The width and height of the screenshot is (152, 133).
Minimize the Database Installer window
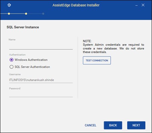point(137,5)
